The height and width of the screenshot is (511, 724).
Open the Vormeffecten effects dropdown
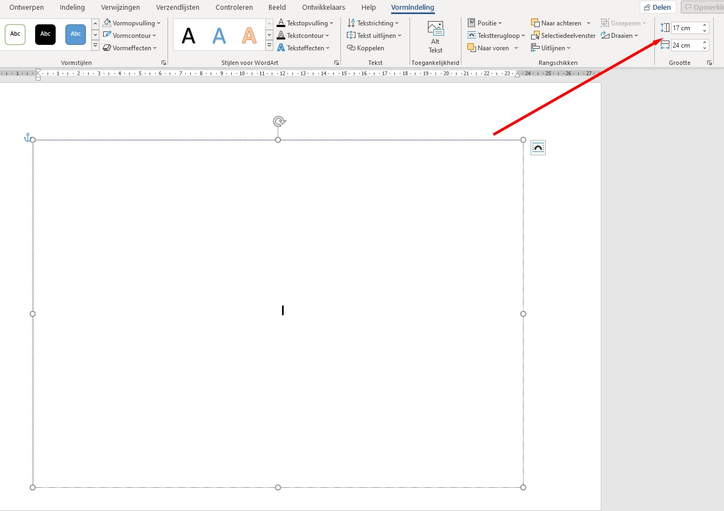click(x=130, y=48)
